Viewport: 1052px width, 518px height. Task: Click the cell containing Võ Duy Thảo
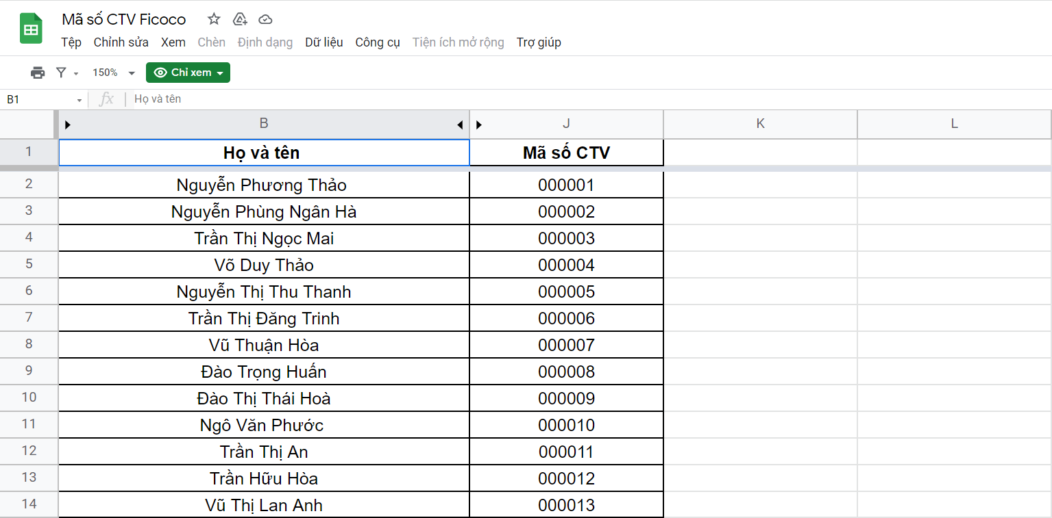(264, 265)
